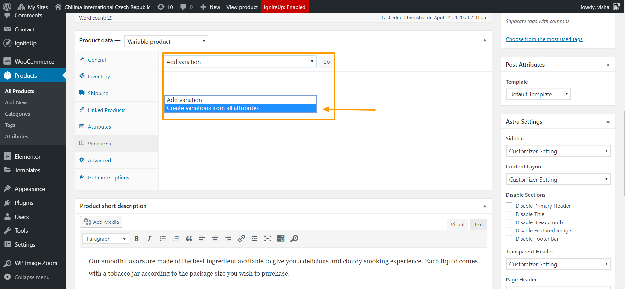Open the Paragraph format dropdown
This screenshot has height=289, width=625.
click(x=106, y=239)
